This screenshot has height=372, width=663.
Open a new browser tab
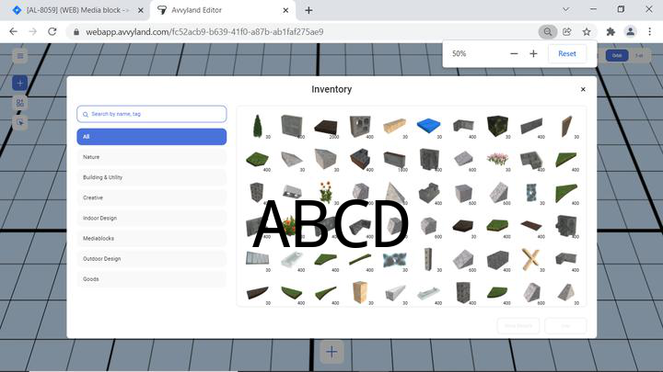[308, 10]
